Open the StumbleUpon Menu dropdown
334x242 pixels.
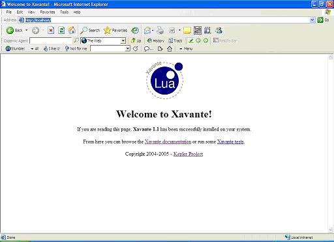186,49
